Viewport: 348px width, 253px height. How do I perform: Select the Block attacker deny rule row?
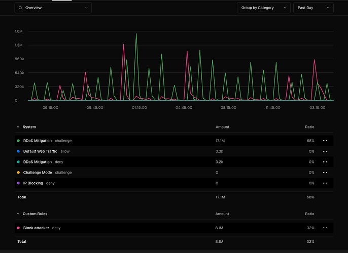tap(174, 228)
